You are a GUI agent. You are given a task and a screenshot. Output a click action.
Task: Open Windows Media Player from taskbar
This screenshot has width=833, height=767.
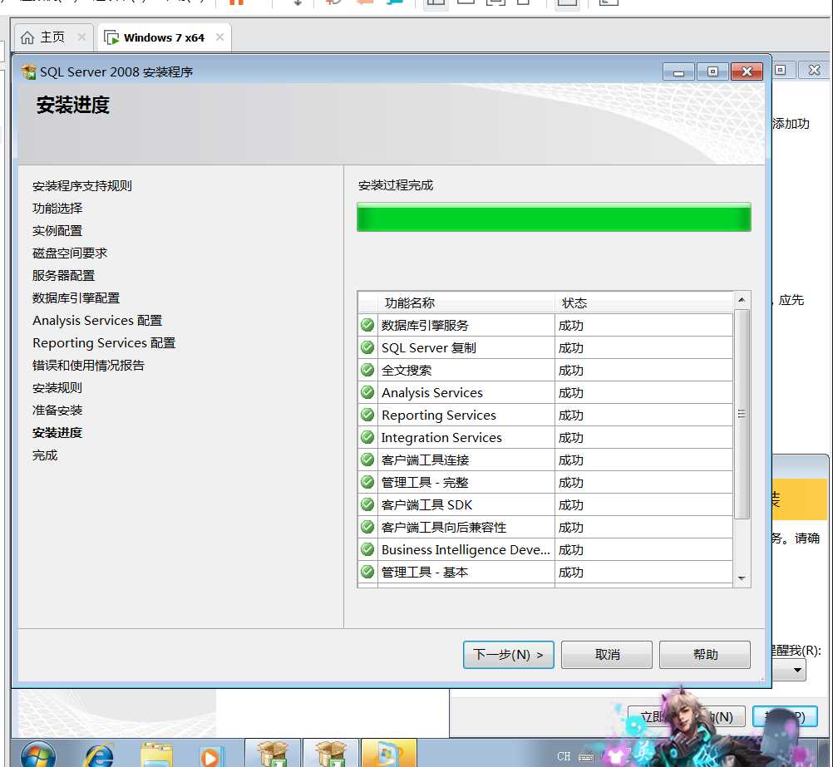[210, 757]
